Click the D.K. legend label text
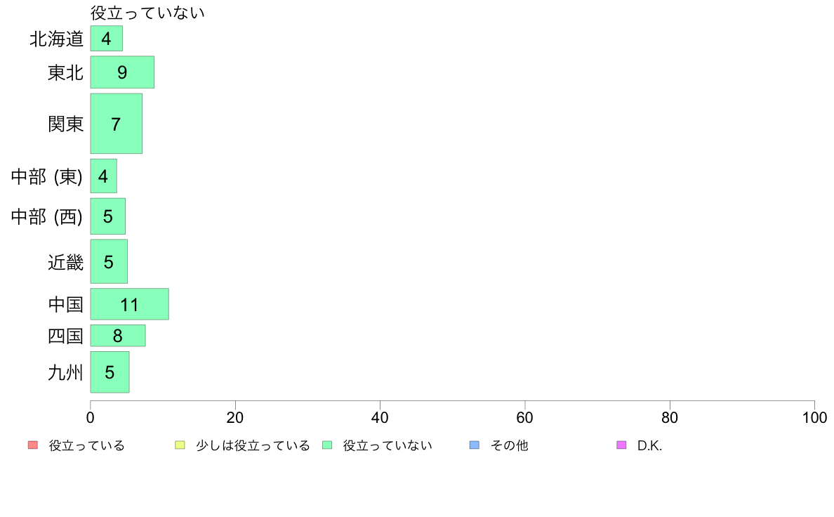The image size is (834, 517). pos(649,445)
